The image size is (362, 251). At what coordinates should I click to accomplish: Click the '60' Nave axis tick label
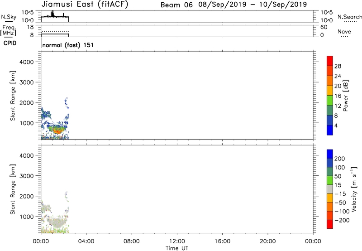click(x=324, y=27)
